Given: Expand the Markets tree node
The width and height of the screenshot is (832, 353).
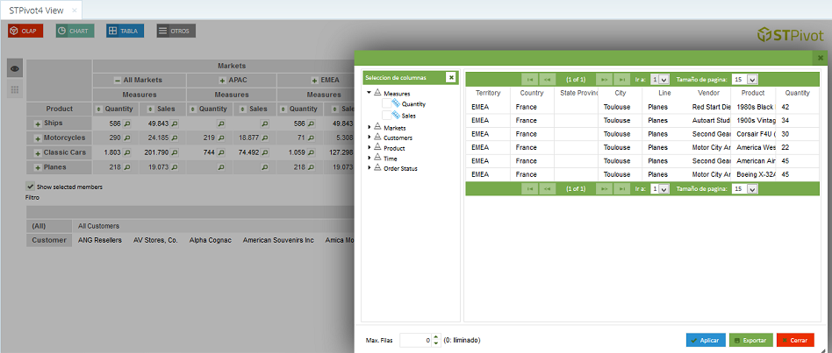Looking at the screenshot, I should (369, 128).
